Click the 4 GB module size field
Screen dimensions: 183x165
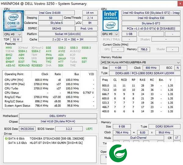[118, 68]
